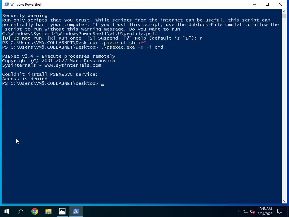This screenshot has height=217, width=289.
Task: Open taskbar Search magnifier
Action: 20,211
